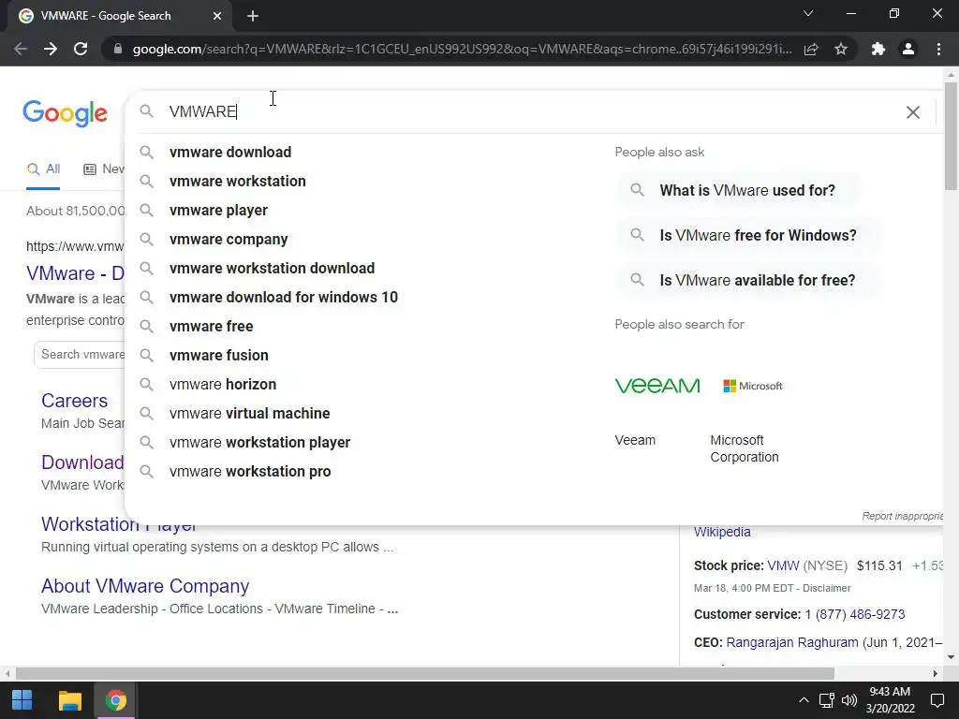Open the Chrome profile icon
Image resolution: width=959 pixels, height=719 pixels.
(x=908, y=49)
